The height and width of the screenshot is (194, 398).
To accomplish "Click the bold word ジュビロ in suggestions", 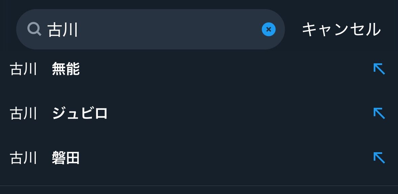I will pos(80,114).
